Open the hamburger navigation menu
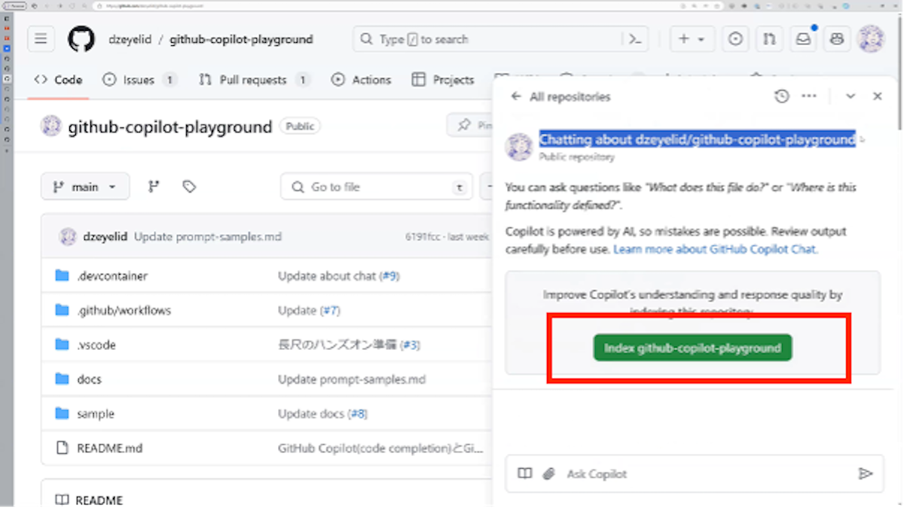Image resolution: width=904 pixels, height=508 pixels. [41, 39]
